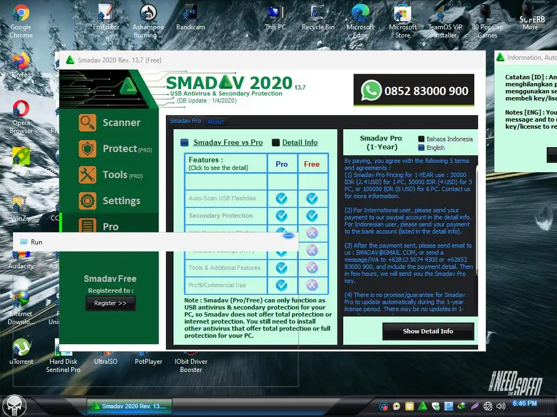Click the network globe tray icon
The height and width of the screenshot is (417, 557).
click(488, 406)
